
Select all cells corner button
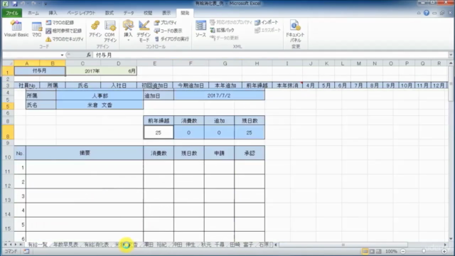click(x=8, y=63)
